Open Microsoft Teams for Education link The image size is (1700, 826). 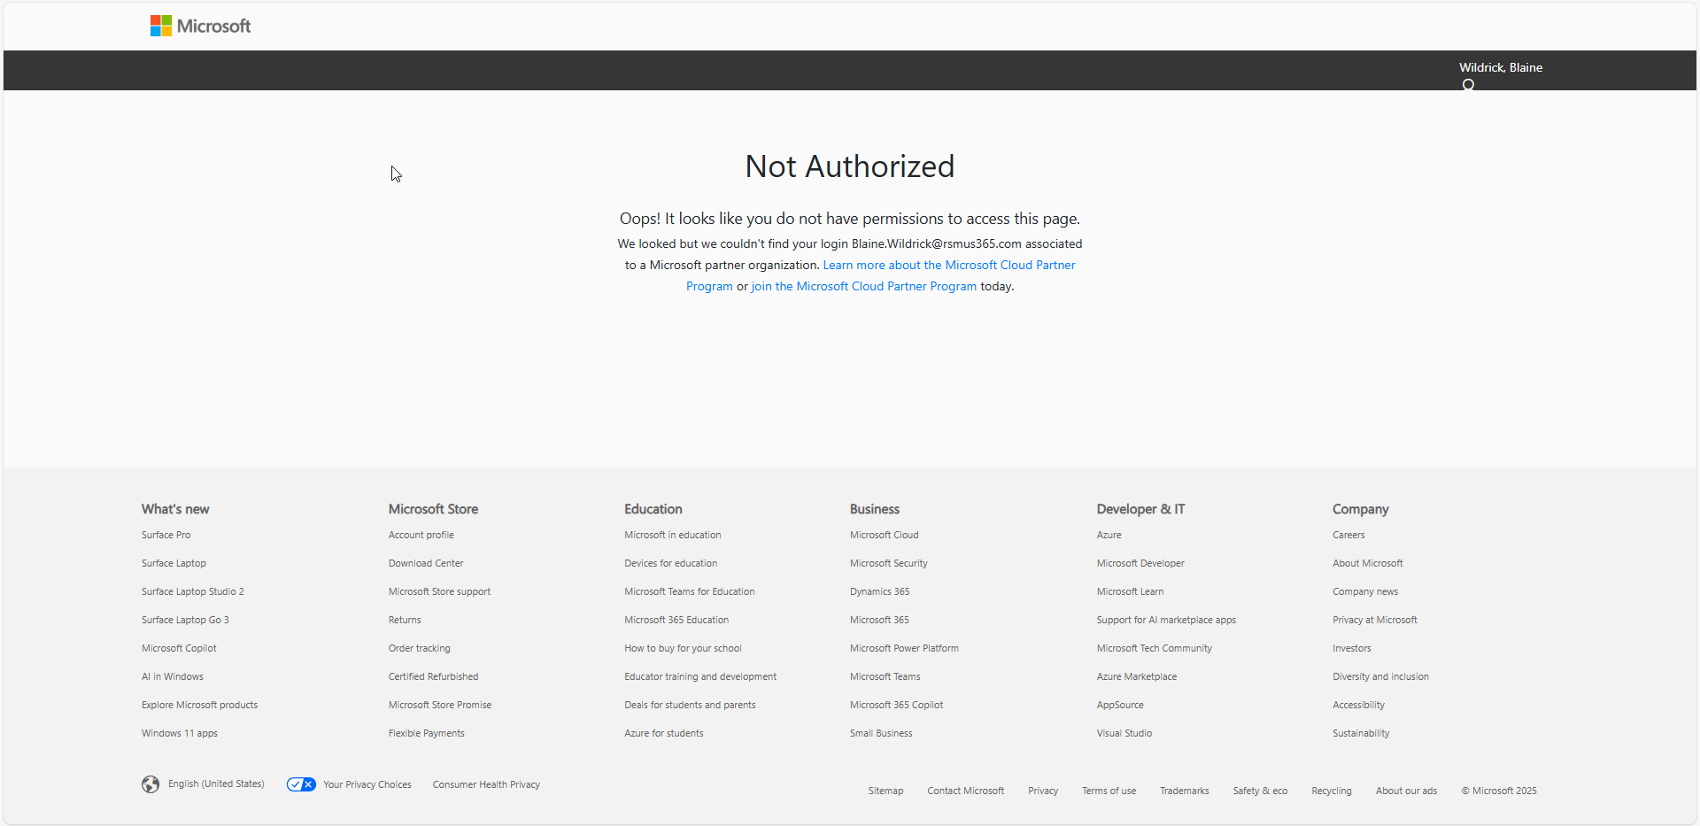(690, 591)
